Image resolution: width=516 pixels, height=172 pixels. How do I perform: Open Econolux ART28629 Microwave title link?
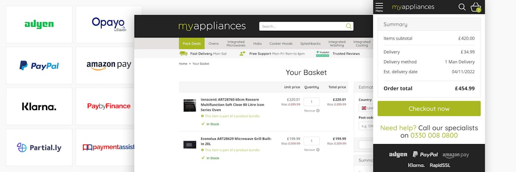(236, 141)
